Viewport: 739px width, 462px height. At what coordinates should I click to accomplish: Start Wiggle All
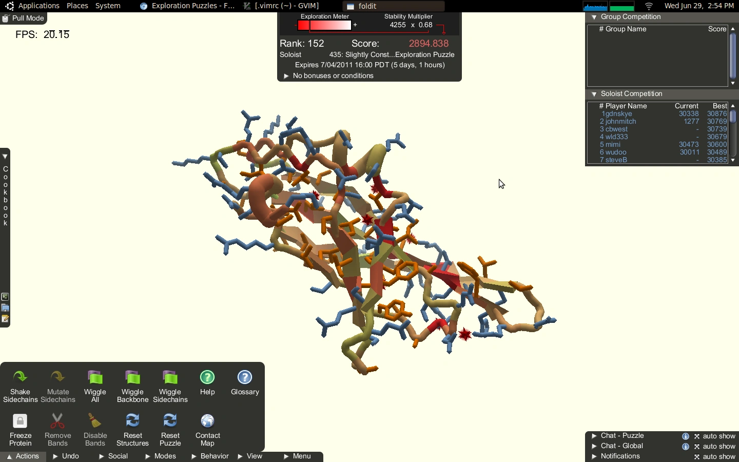(95, 386)
